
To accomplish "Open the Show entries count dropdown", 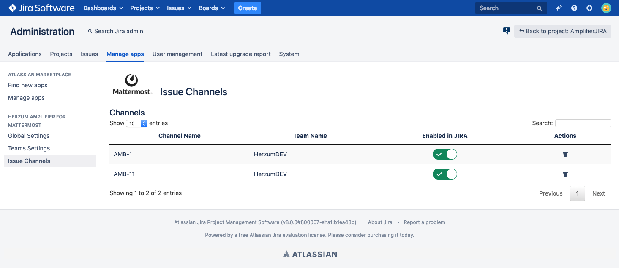I will [x=137, y=123].
